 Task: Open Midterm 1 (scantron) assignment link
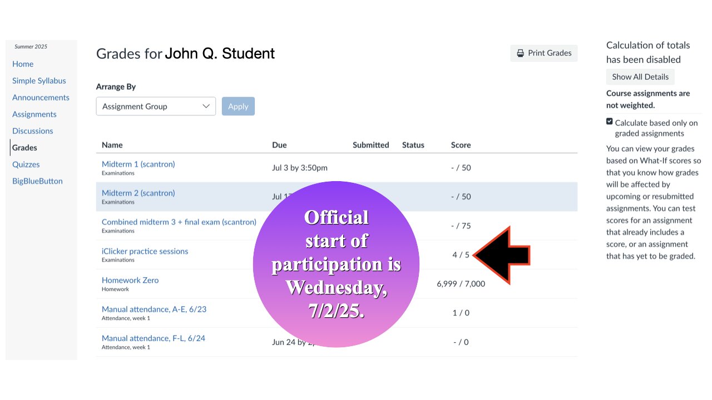click(139, 164)
